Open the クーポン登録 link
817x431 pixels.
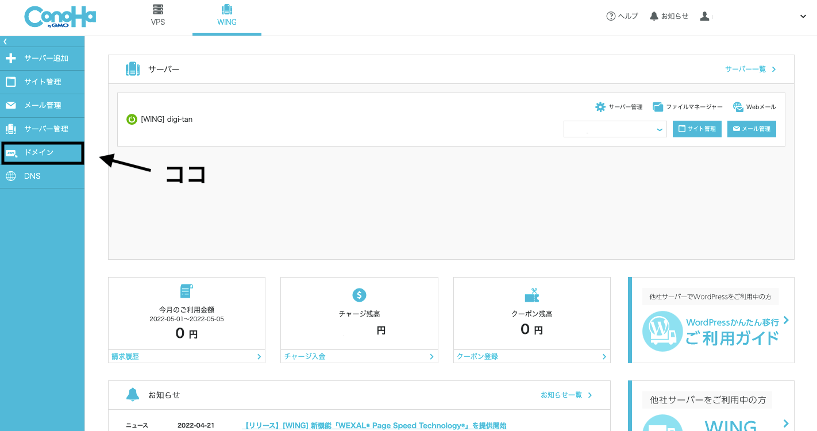click(531, 356)
